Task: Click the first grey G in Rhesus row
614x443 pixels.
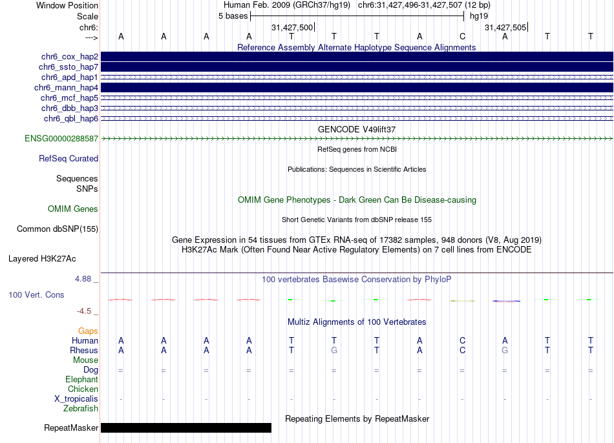Action: coord(334,350)
